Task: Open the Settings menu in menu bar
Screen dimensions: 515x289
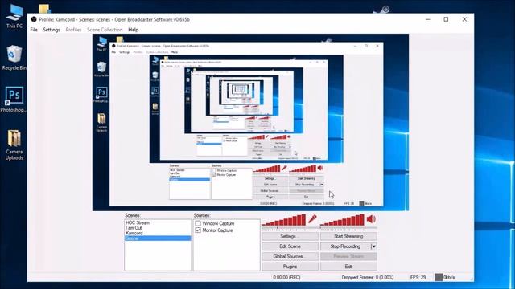Action: tap(51, 30)
